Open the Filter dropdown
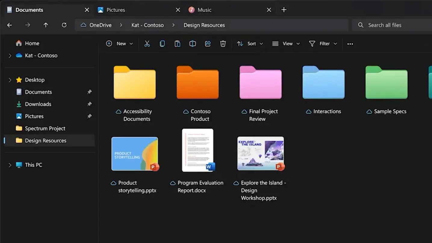Screen dimensions: 432x243 click(323, 44)
